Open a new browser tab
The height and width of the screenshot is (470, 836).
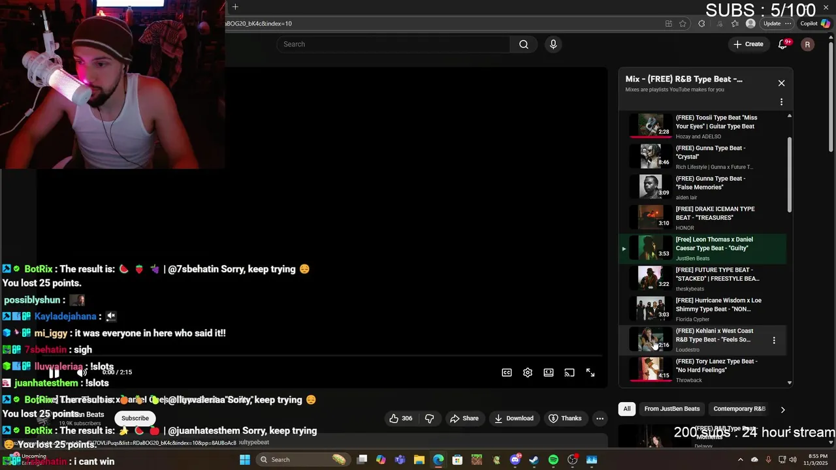[235, 7]
